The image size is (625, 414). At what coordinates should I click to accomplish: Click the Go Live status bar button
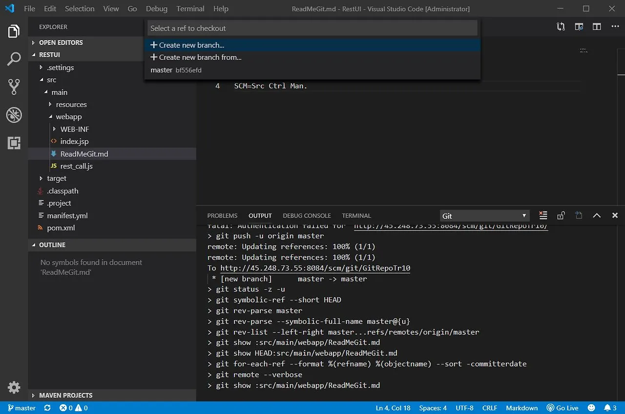point(562,408)
